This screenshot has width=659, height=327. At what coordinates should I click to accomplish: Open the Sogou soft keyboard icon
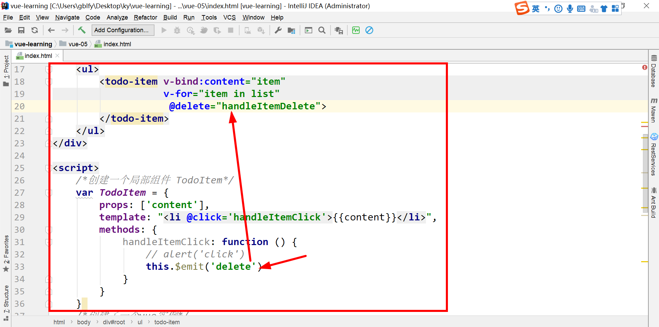(581, 9)
